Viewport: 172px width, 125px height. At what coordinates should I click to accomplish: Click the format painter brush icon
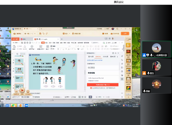(x=25, y=46)
